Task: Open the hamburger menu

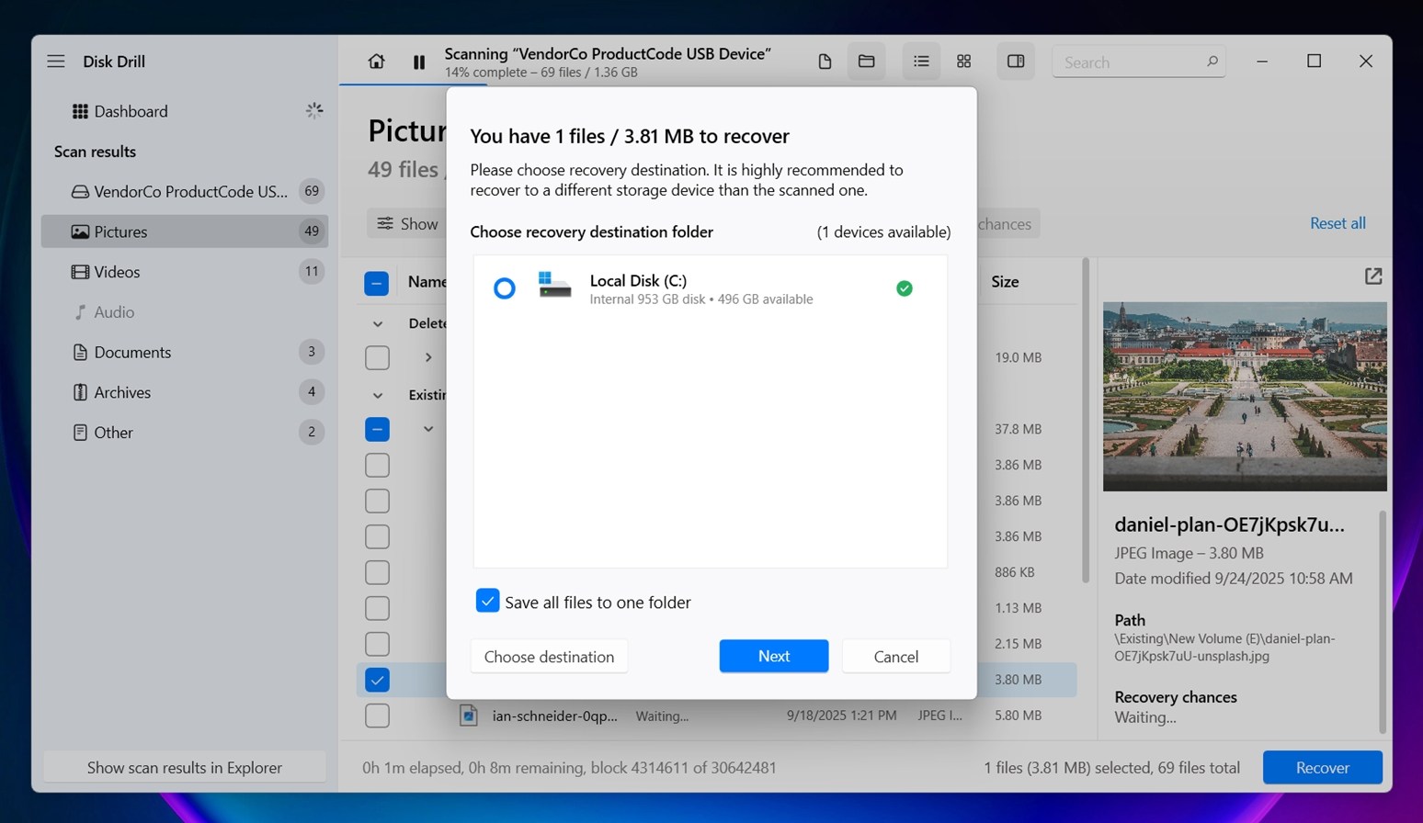Action: [56, 62]
